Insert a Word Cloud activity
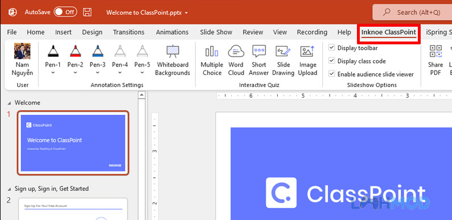 pos(236,60)
